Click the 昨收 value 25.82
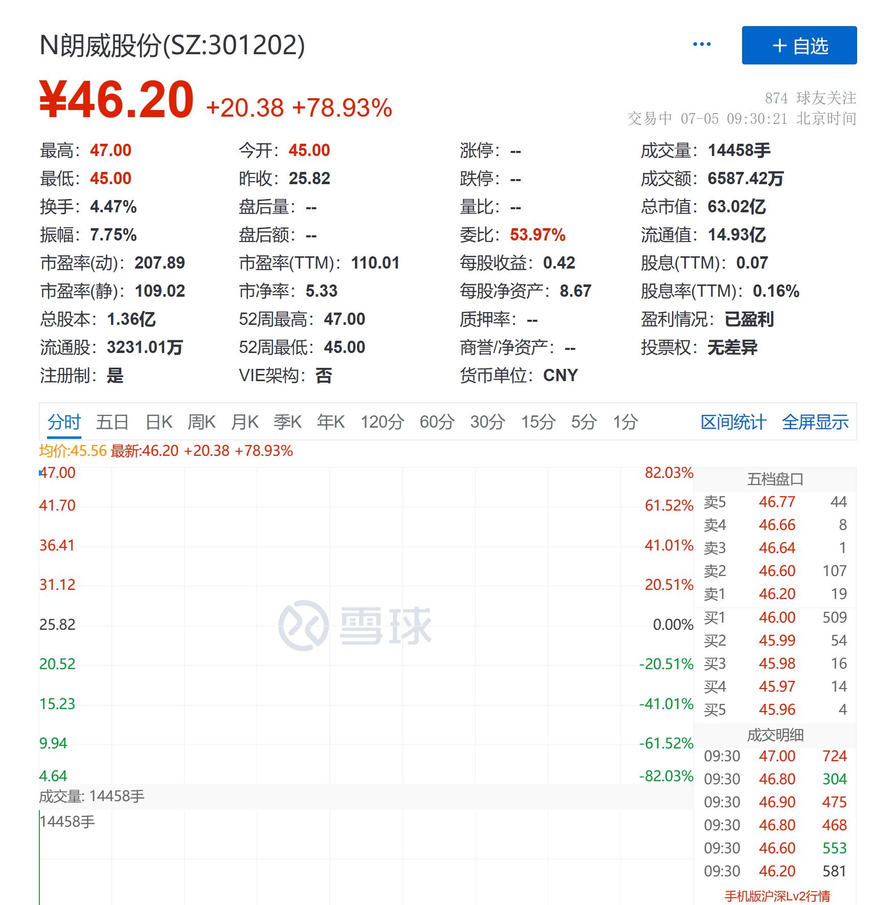This screenshot has height=905, width=874. pos(309,179)
